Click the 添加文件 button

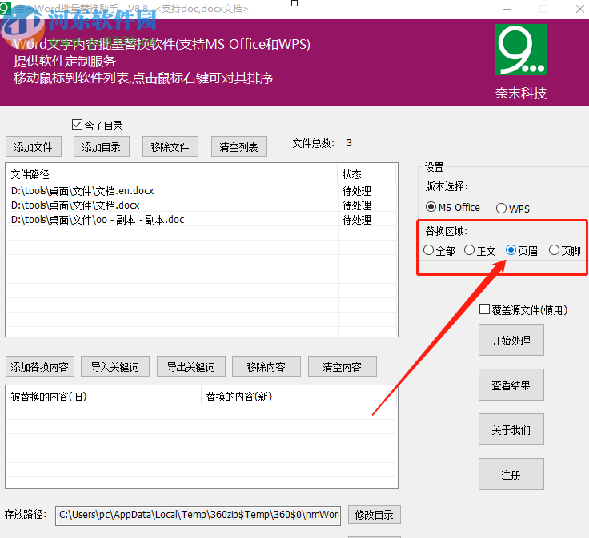point(34,147)
